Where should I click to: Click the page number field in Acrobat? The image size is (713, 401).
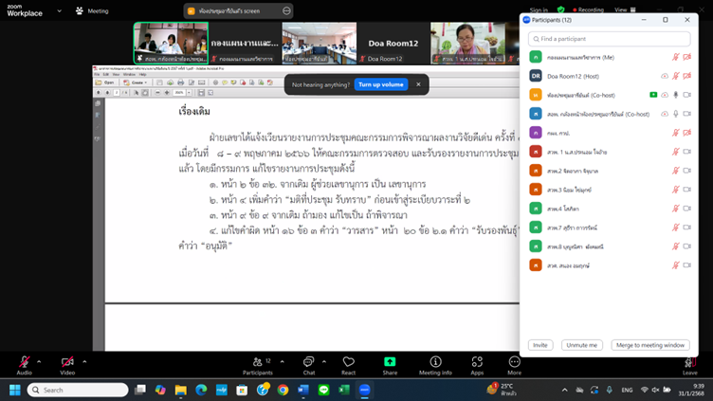pos(117,92)
